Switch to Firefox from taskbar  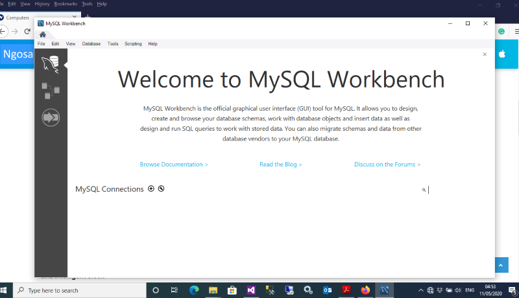tap(365, 290)
